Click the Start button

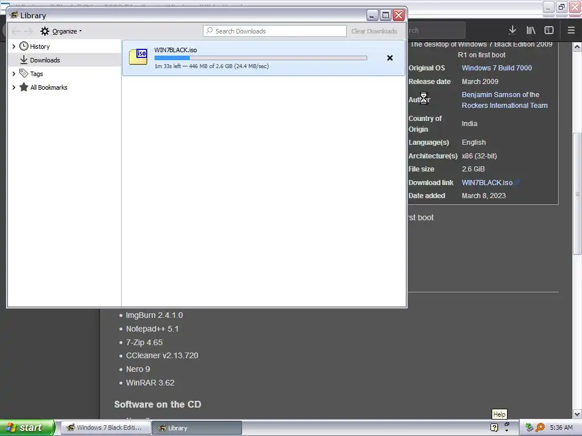click(x=27, y=427)
